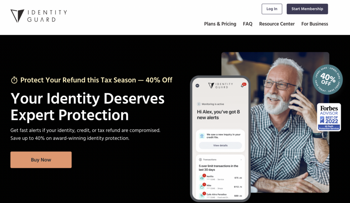Click the stopwatch icon beside tax promo
Screen dimensions: 350x203
14,80
